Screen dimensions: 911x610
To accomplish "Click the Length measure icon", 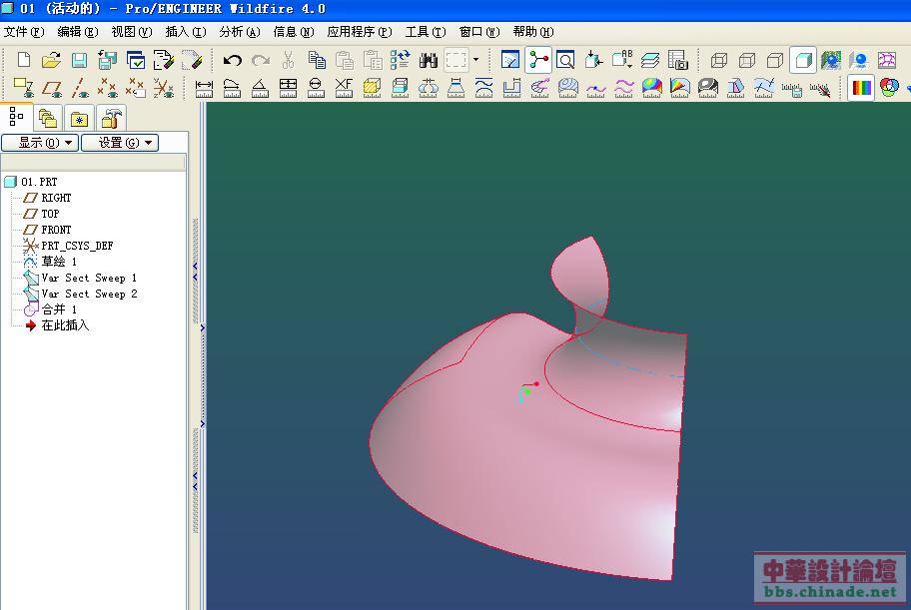I will click(232, 88).
